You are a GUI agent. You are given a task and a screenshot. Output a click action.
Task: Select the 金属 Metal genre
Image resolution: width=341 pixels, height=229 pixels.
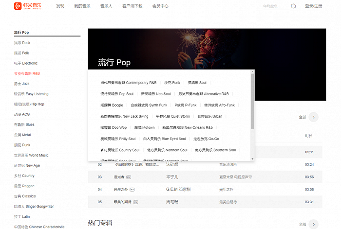pos(22,135)
